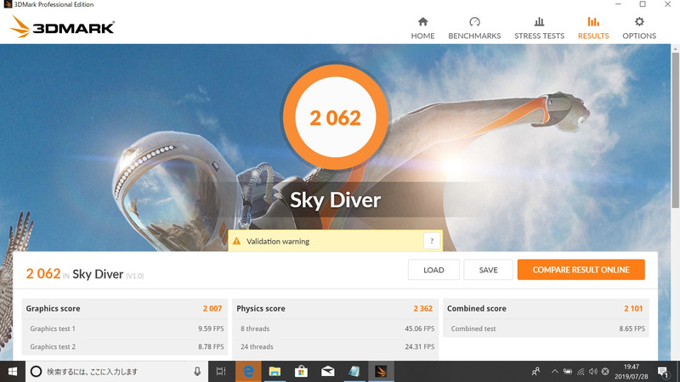This screenshot has width=680, height=382.
Task: Click the blue notebook taskbar icon
Action: pyautogui.click(x=354, y=372)
